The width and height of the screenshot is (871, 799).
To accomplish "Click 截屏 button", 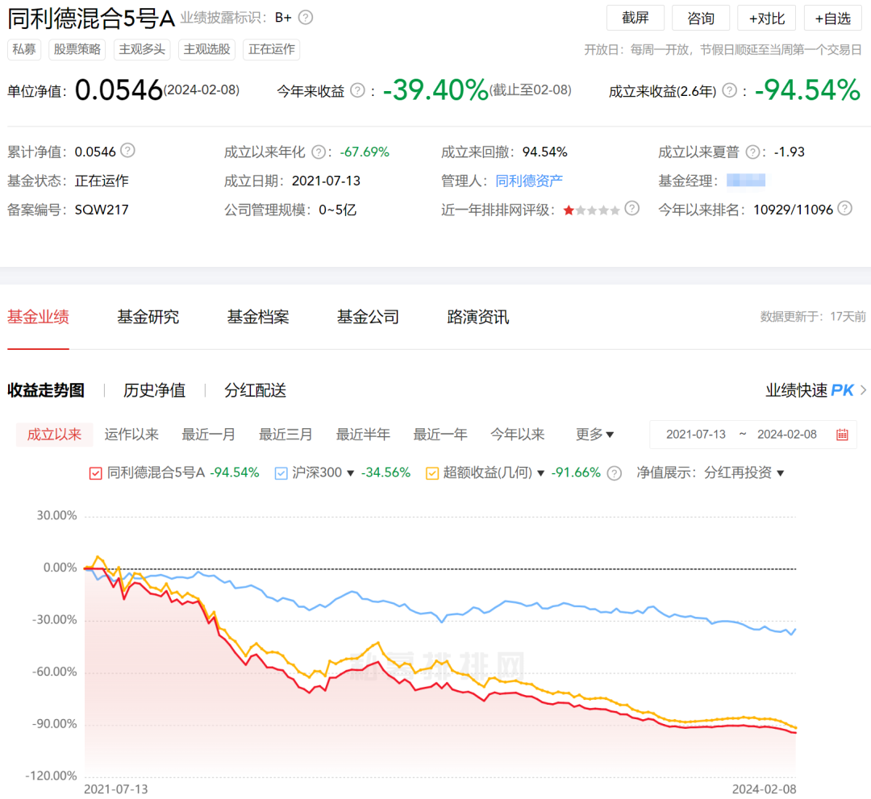I will 635,18.
